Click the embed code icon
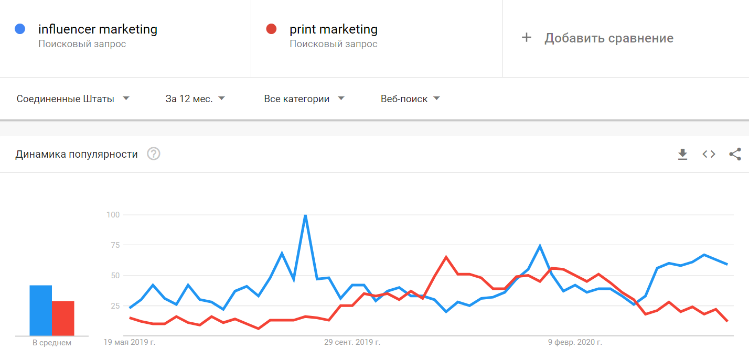The image size is (749, 360). [x=709, y=154]
